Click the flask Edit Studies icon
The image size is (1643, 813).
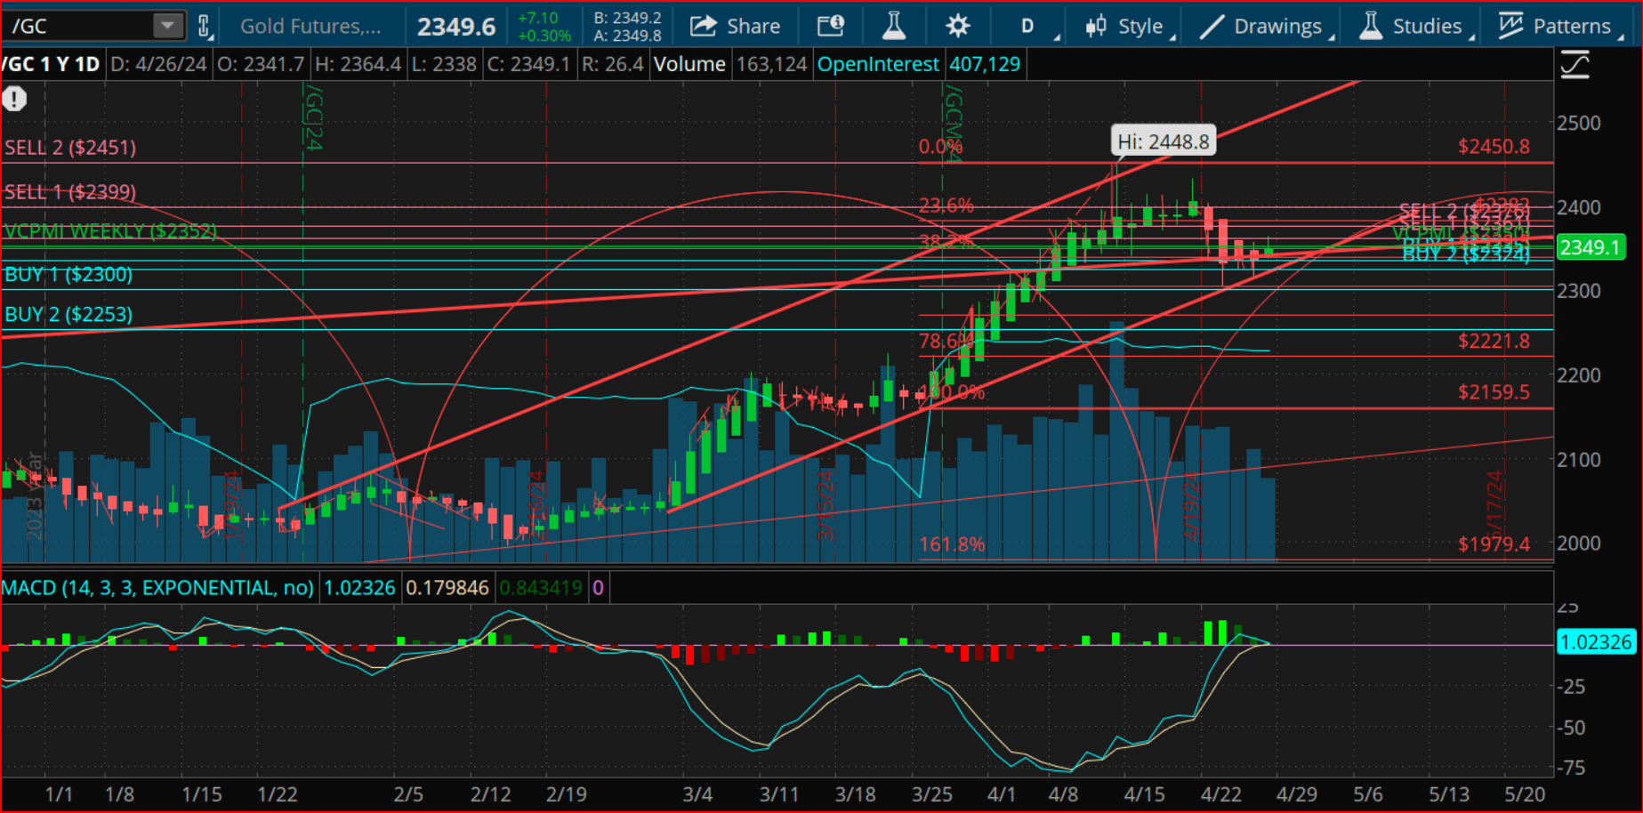893,26
